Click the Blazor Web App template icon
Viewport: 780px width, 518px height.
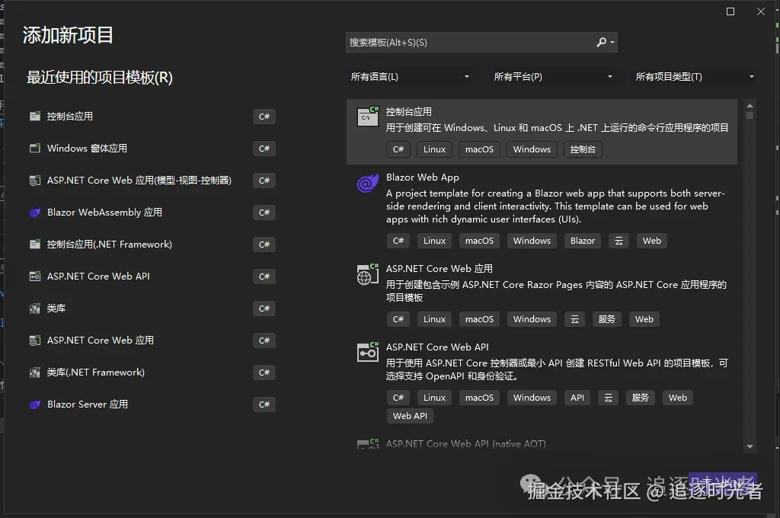click(x=368, y=183)
